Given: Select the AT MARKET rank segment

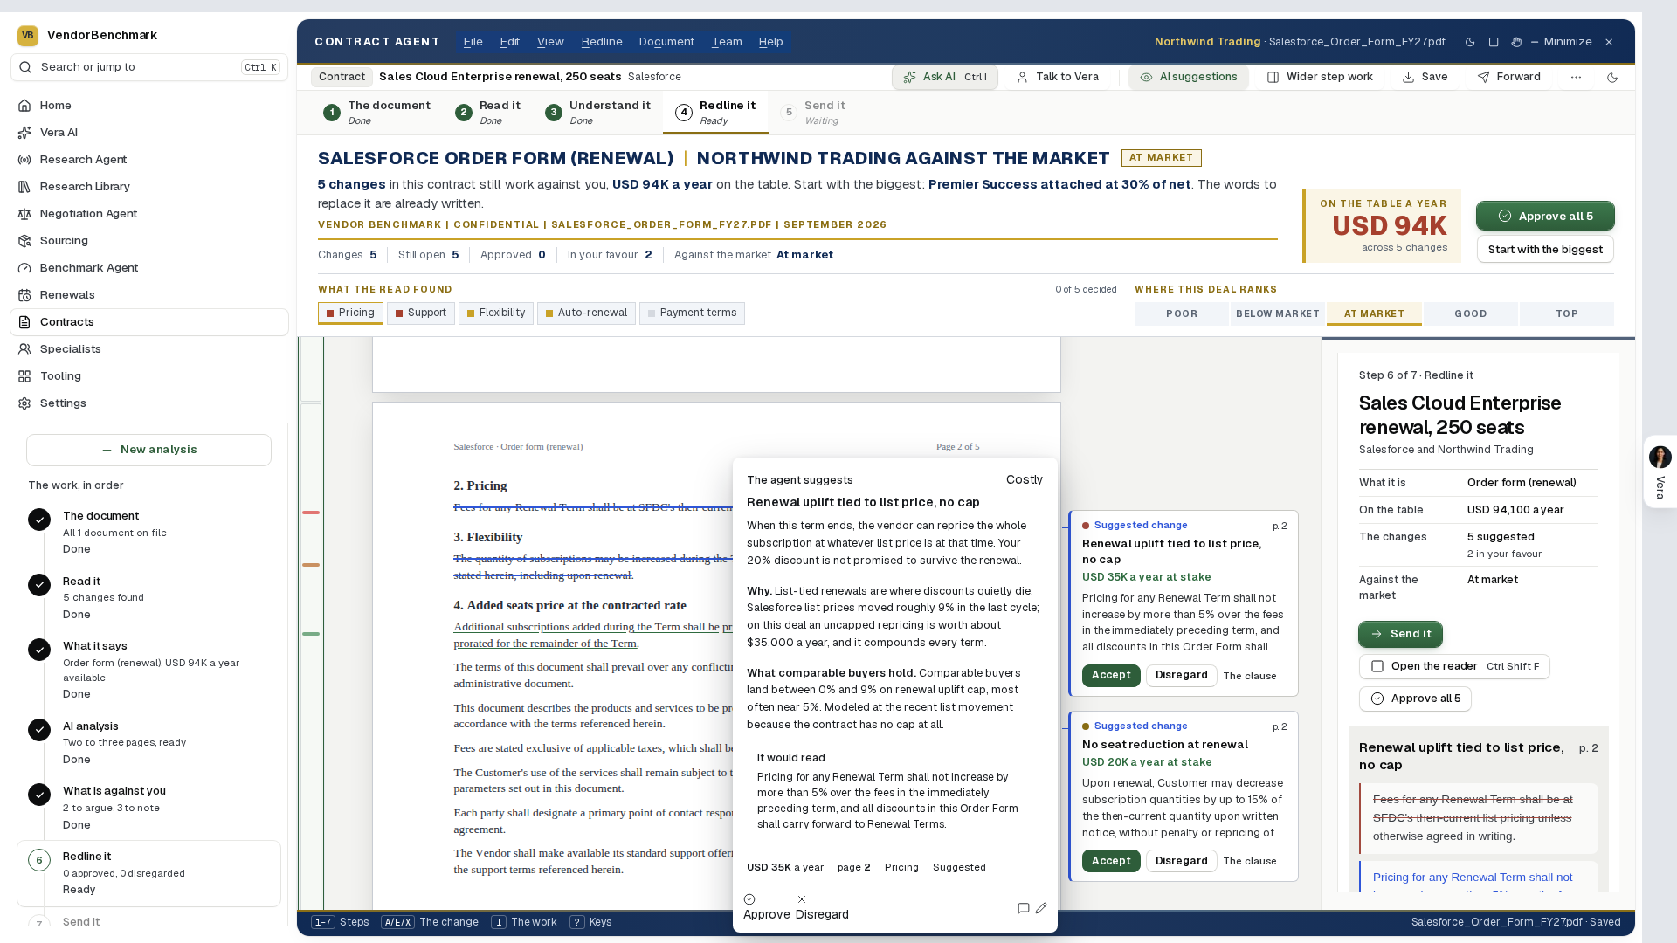Looking at the screenshot, I should 1374,314.
